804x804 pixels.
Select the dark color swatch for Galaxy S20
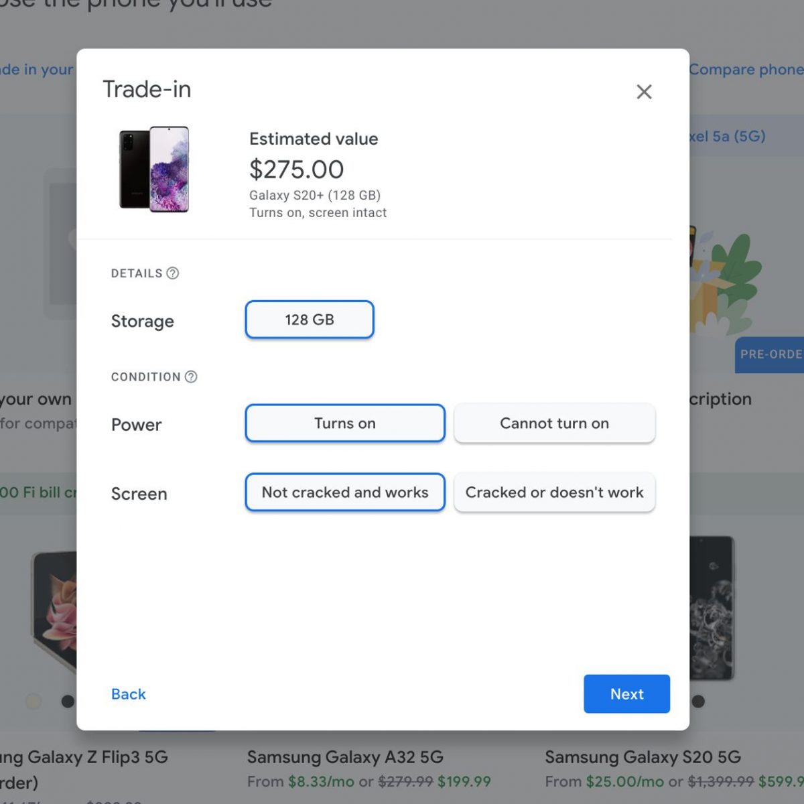(x=698, y=701)
